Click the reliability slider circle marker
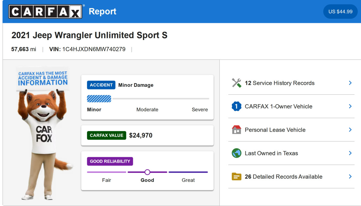The width and height of the screenshot is (361, 206). tap(147, 172)
